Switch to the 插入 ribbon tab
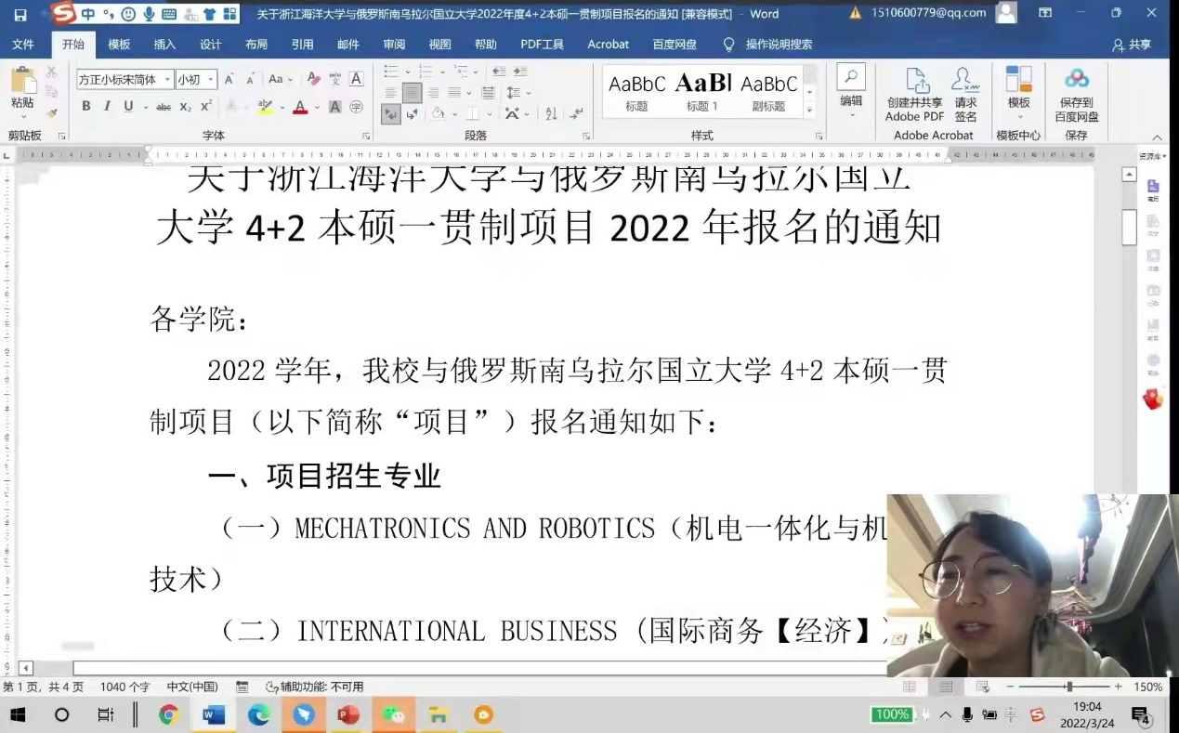Screen dimensions: 1179x733 [x=164, y=45]
